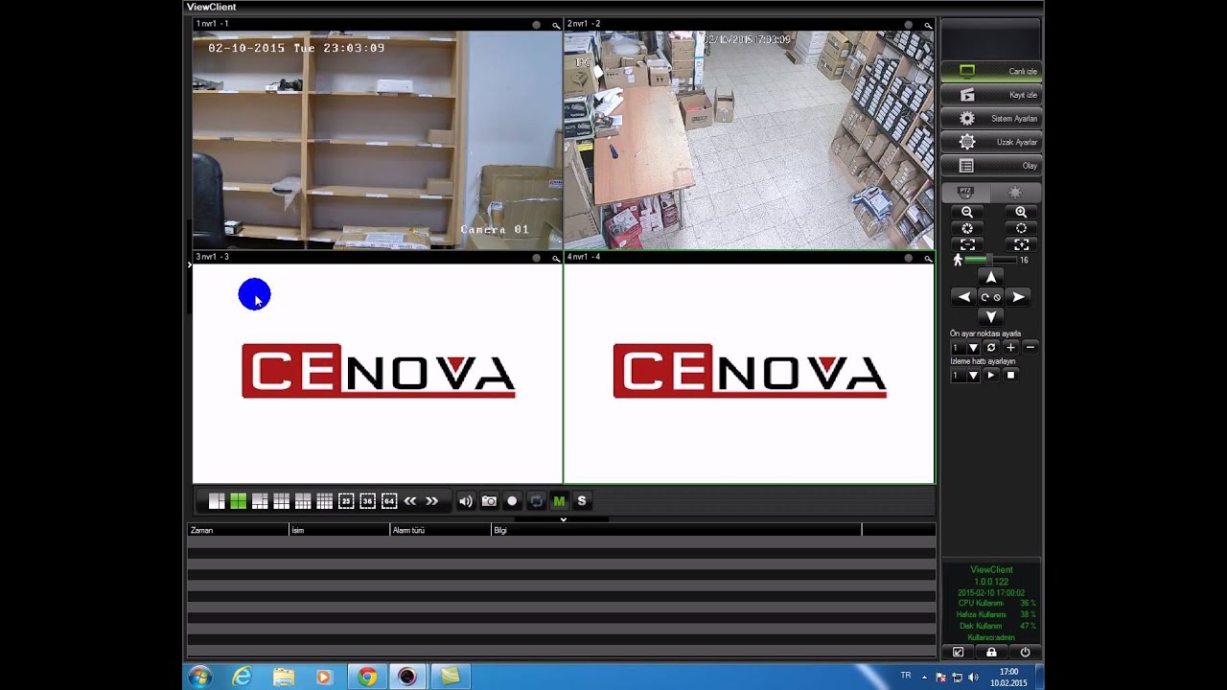The height and width of the screenshot is (690, 1227).
Task: Toggle the S sub stream button
Action: tap(581, 501)
